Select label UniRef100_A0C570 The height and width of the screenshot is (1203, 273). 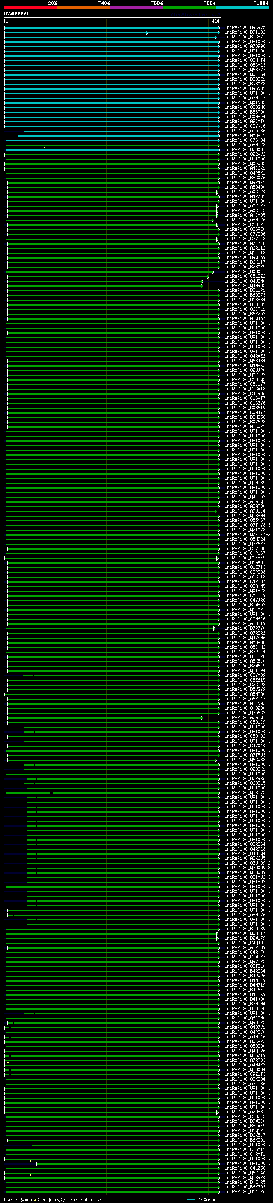[245, 192]
